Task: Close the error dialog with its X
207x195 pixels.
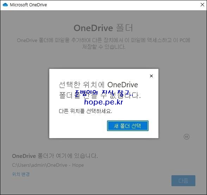Action: coord(151,76)
